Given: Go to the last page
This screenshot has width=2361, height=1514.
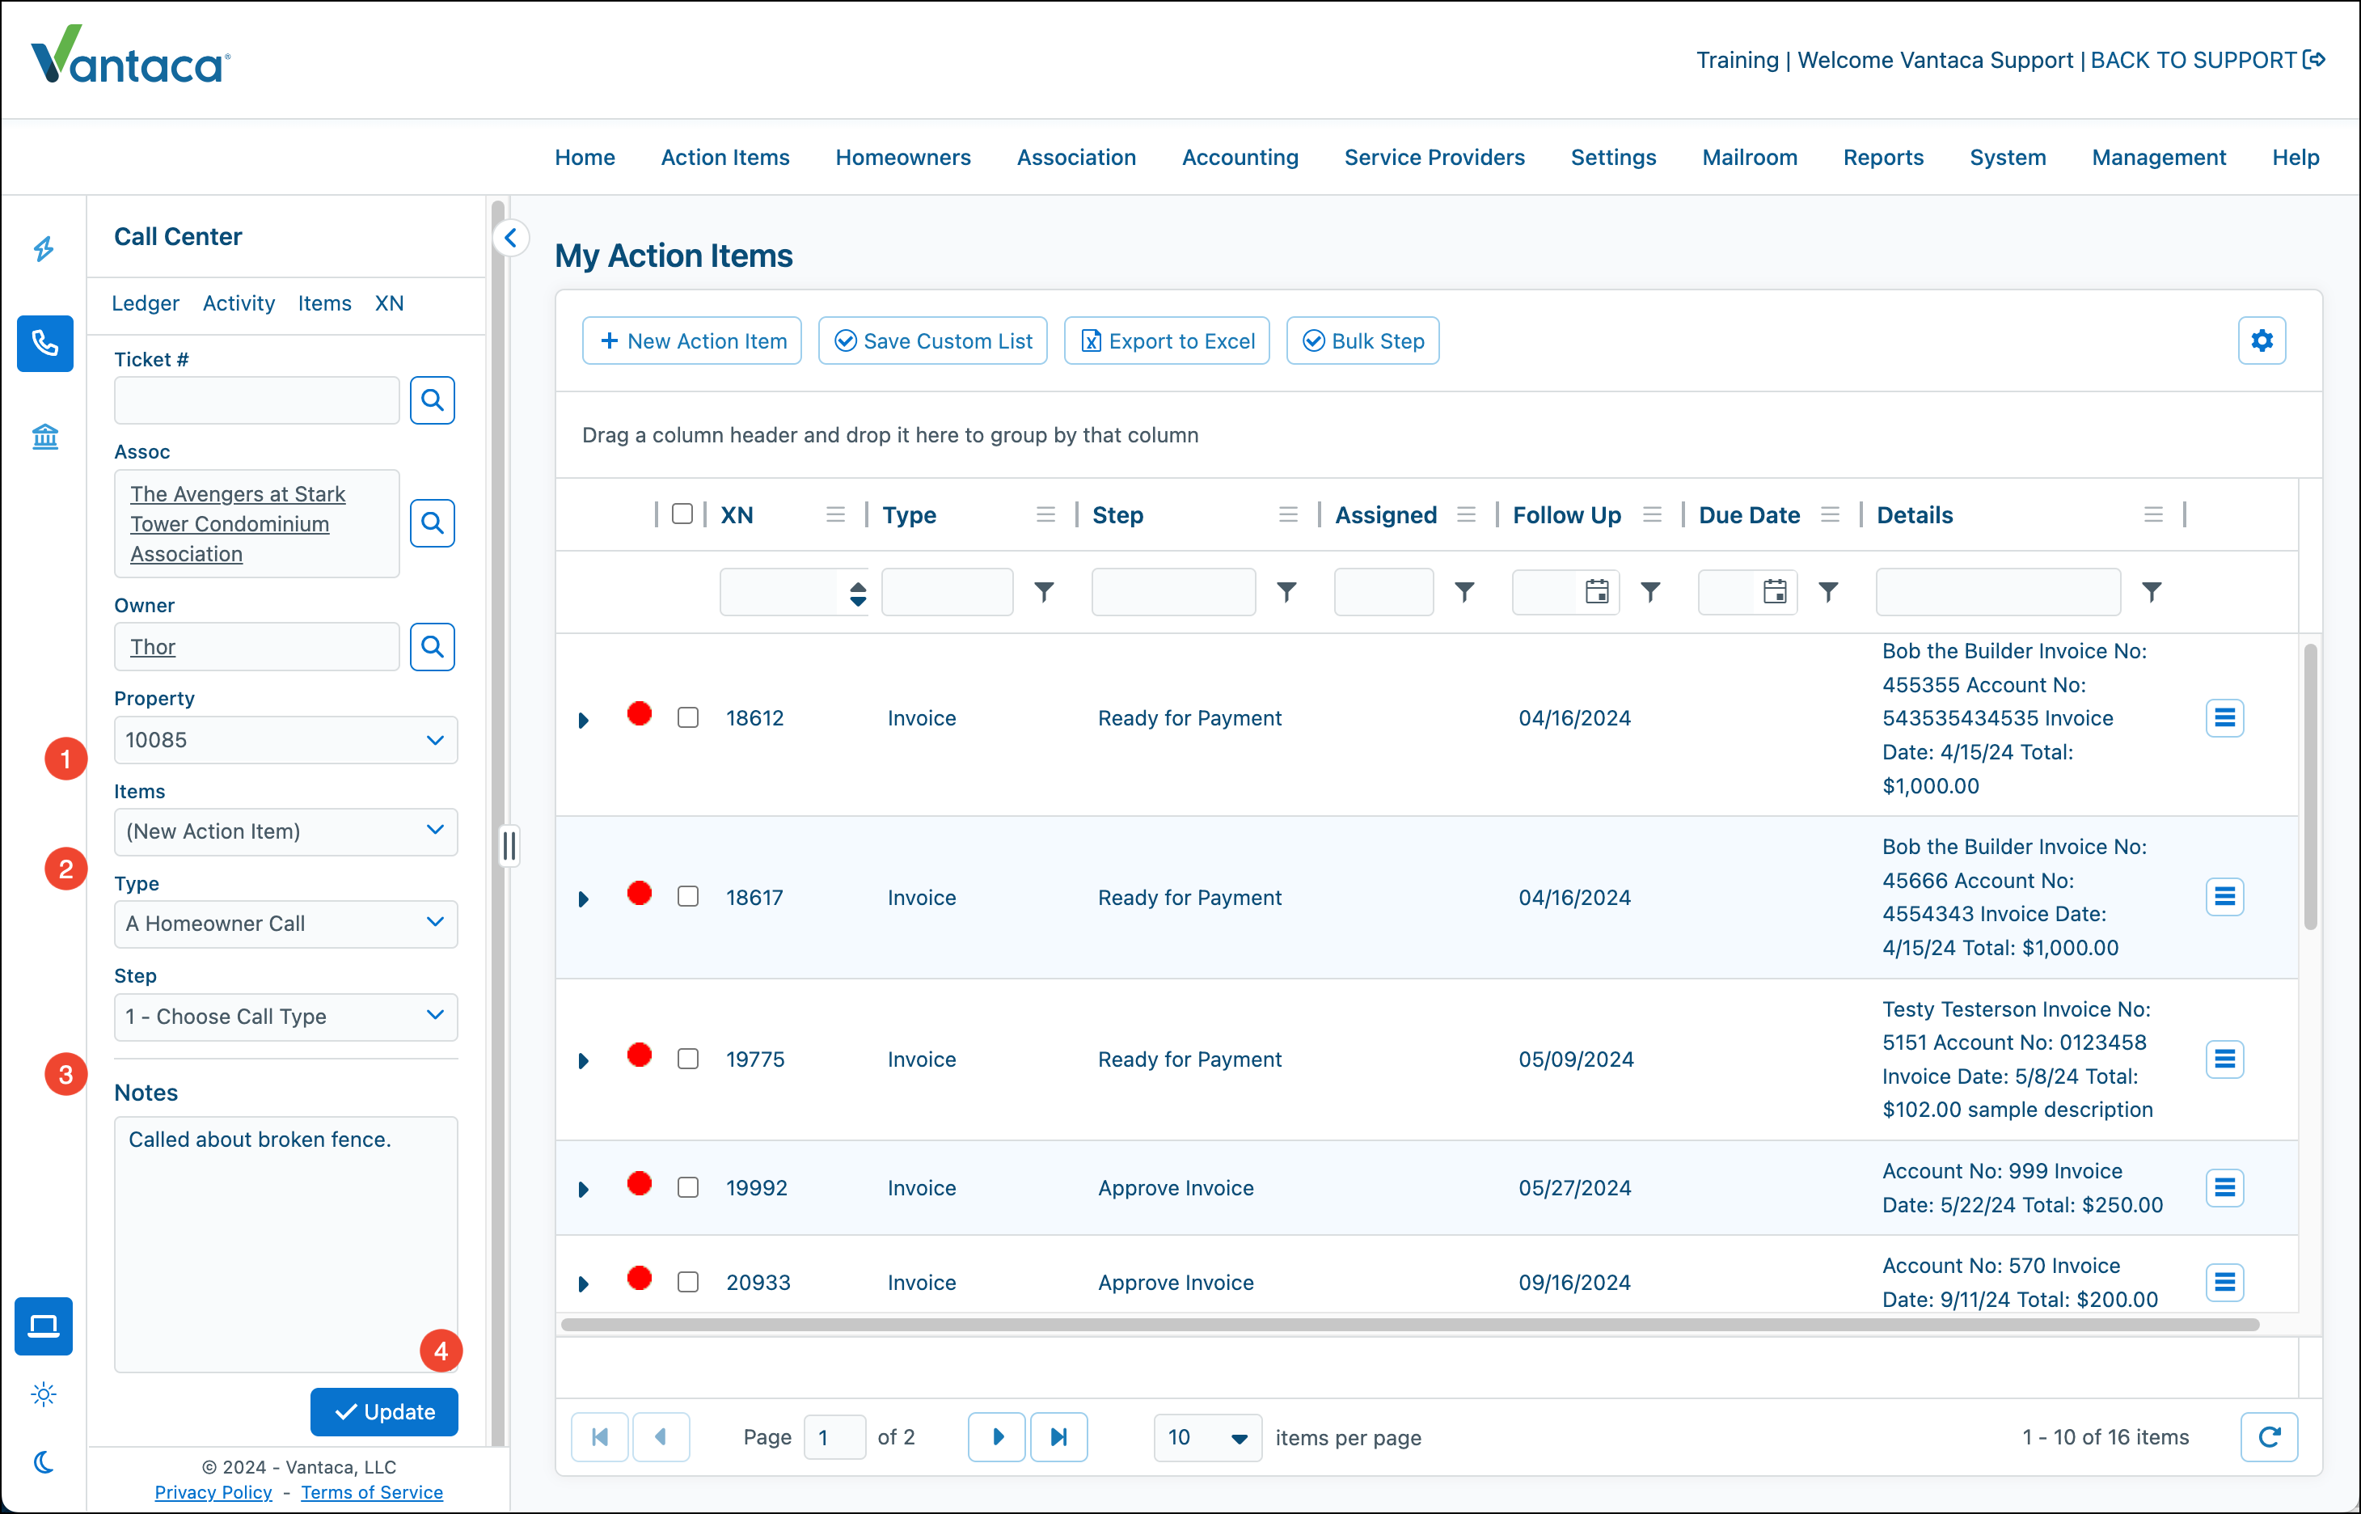Looking at the screenshot, I should (x=1058, y=1437).
